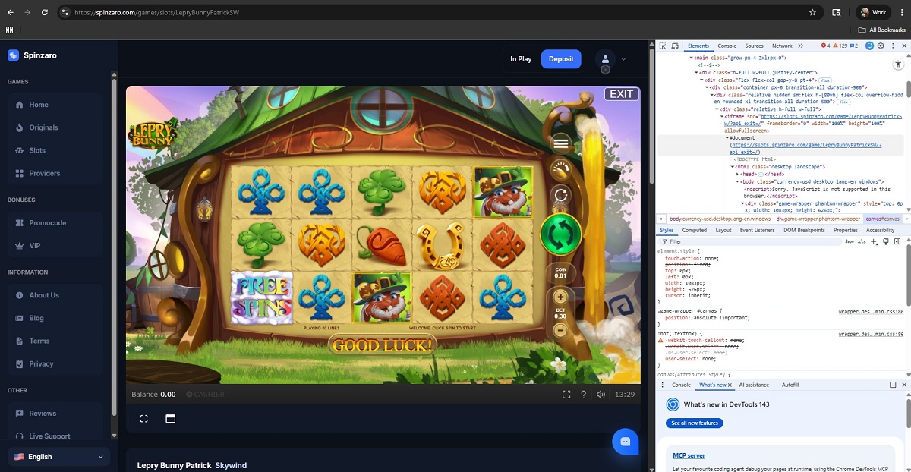Mute the game sound speaker icon
Image resolution: width=911 pixels, height=472 pixels.
(601, 395)
